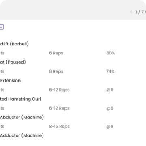Screen dimensions: 146x146
Task: Open the Seated Hamstring Curl exercise
Action: click(x=20, y=99)
